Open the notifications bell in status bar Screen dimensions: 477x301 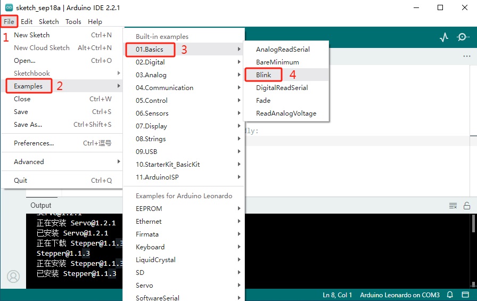(x=450, y=295)
